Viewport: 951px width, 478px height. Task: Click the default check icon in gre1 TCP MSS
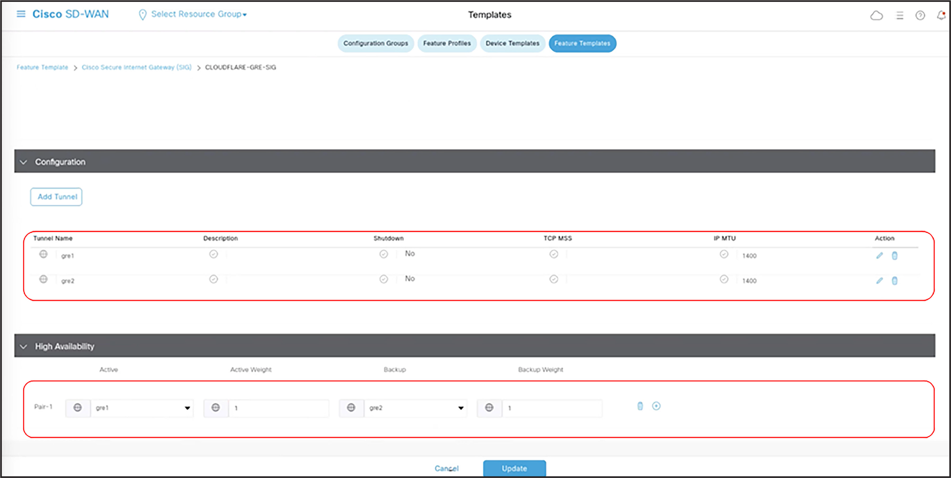[x=554, y=254]
